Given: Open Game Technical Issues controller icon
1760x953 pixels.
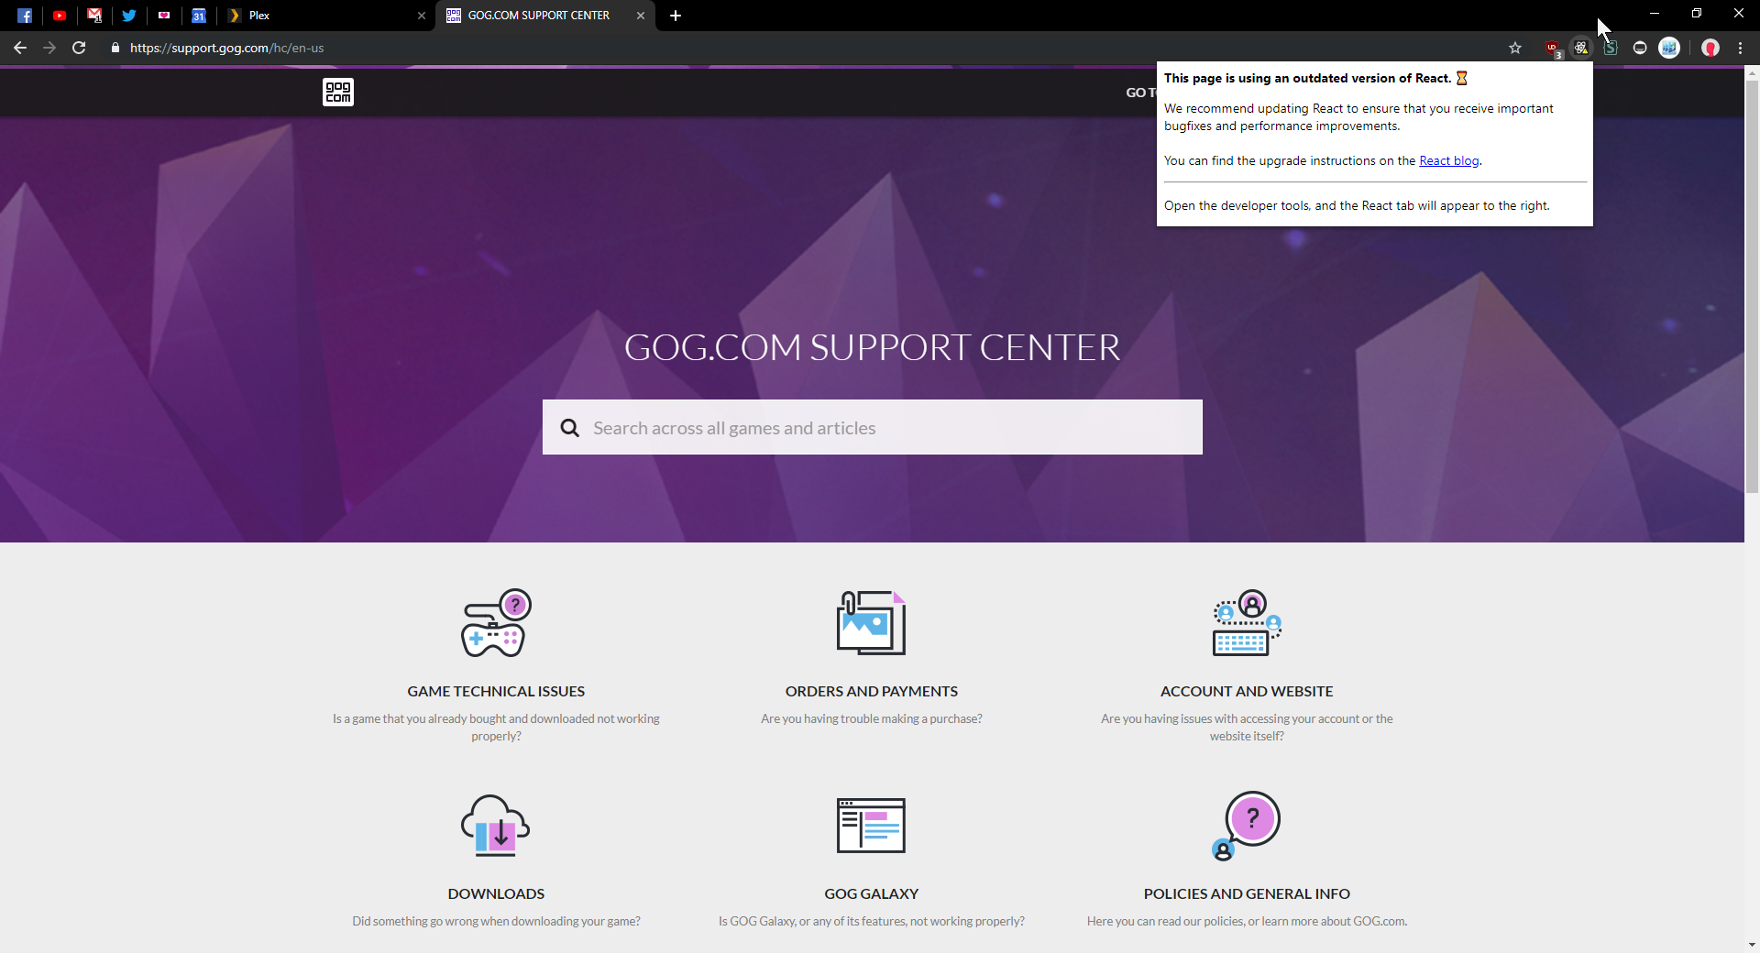Looking at the screenshot, I should pyautogui.click(x=496, y=623).
